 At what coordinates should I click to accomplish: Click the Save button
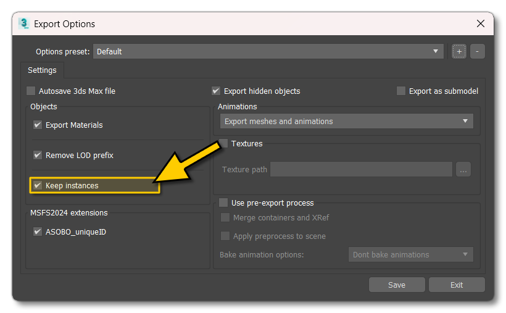pyautogui.click(x=397, y=285)
